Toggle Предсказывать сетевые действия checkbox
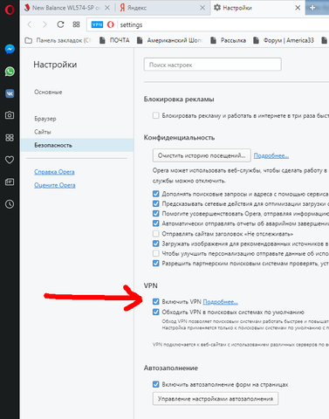 [x=156, y=203]
